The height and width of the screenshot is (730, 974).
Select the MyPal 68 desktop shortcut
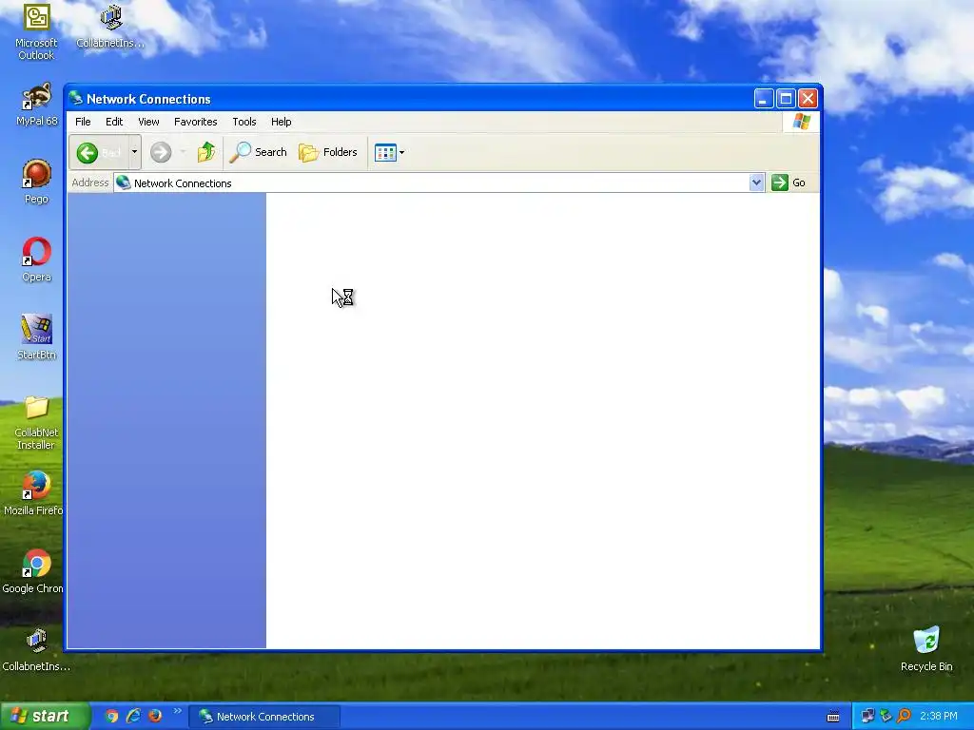pos(36,105)
